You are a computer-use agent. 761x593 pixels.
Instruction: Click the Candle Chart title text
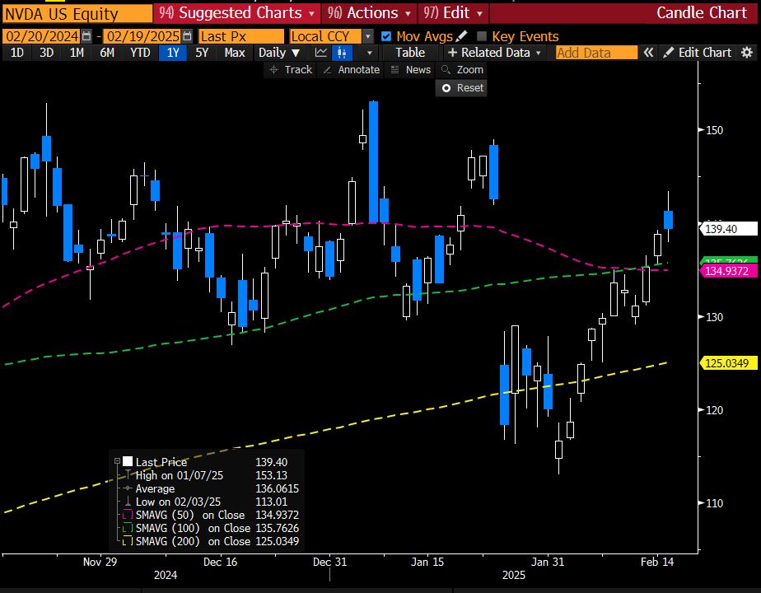tap(702, 13)
